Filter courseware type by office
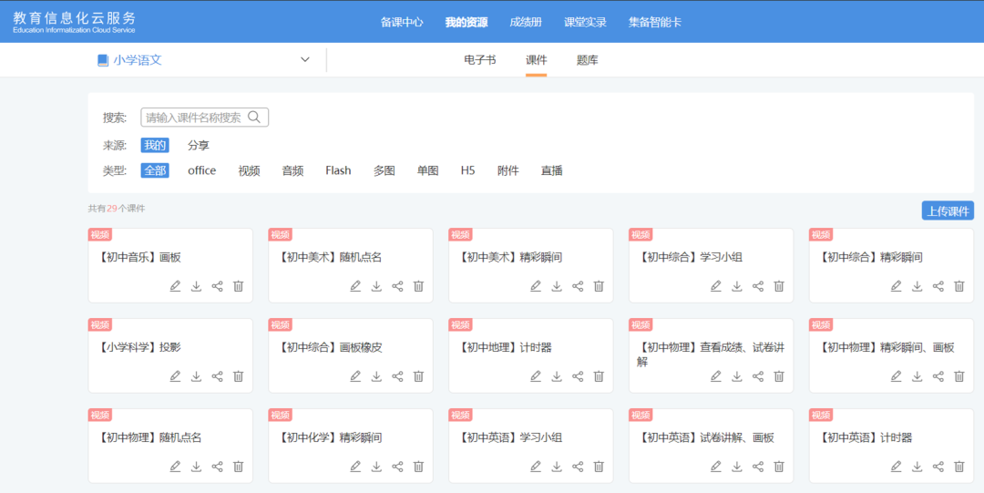984x493 pixels. pos(201,170)
